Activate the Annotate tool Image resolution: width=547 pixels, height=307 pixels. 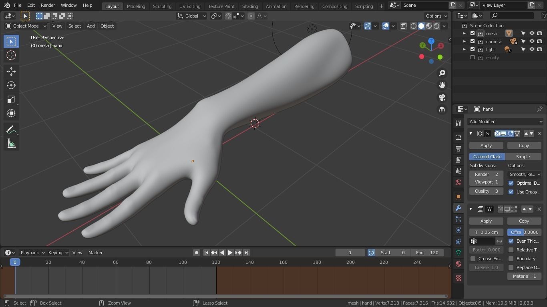pos(11,129)
